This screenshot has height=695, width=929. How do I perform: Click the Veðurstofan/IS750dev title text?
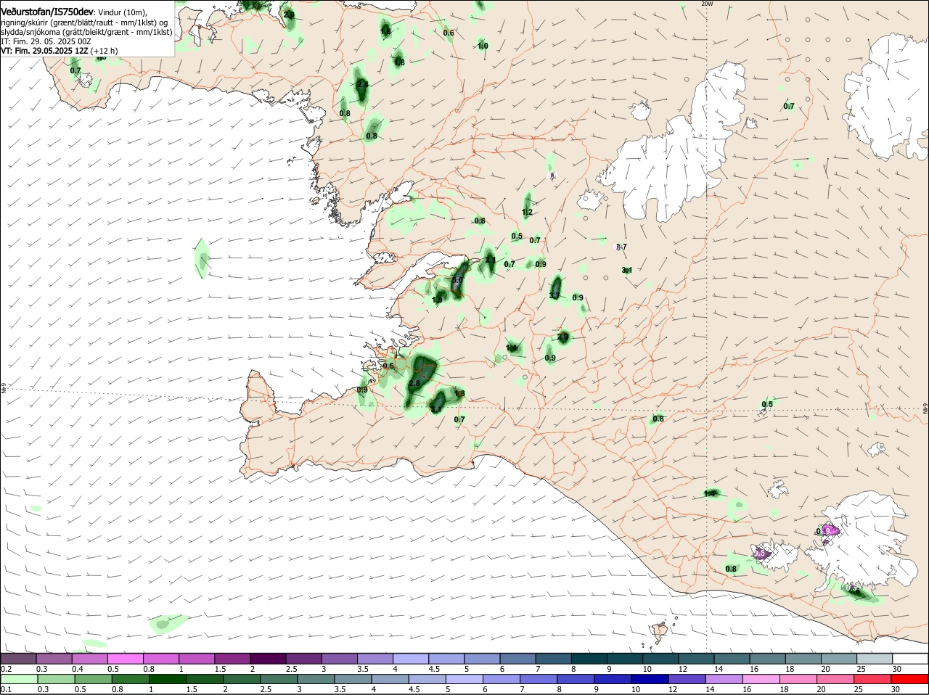(x=47, y=12)
